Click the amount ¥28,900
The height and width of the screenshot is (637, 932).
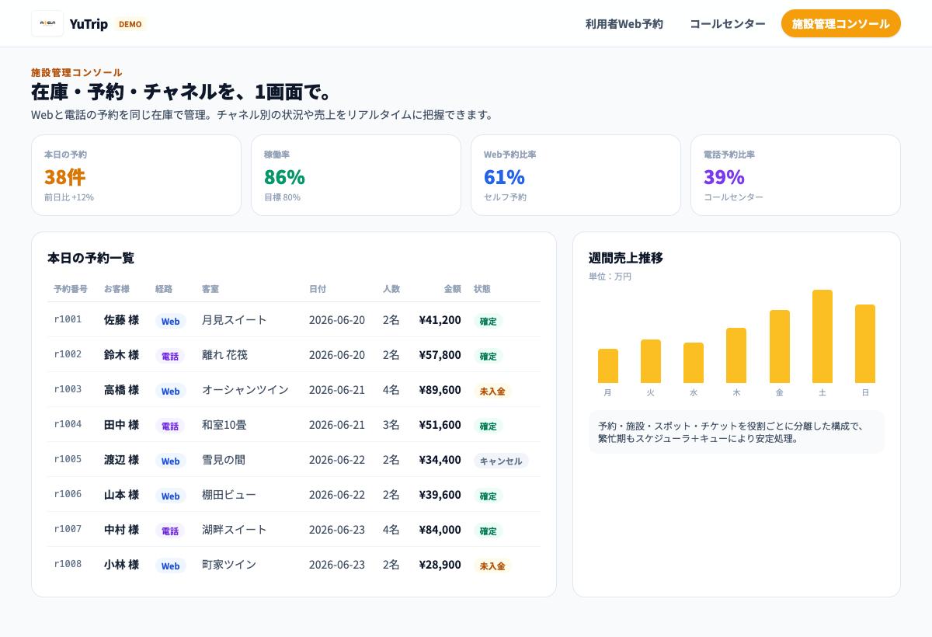click(440, 564)
